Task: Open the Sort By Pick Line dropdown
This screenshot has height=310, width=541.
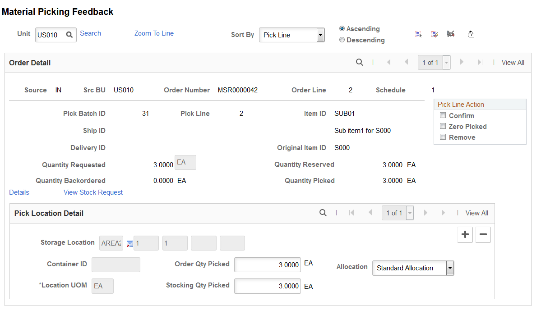Action: coord(292,35)
